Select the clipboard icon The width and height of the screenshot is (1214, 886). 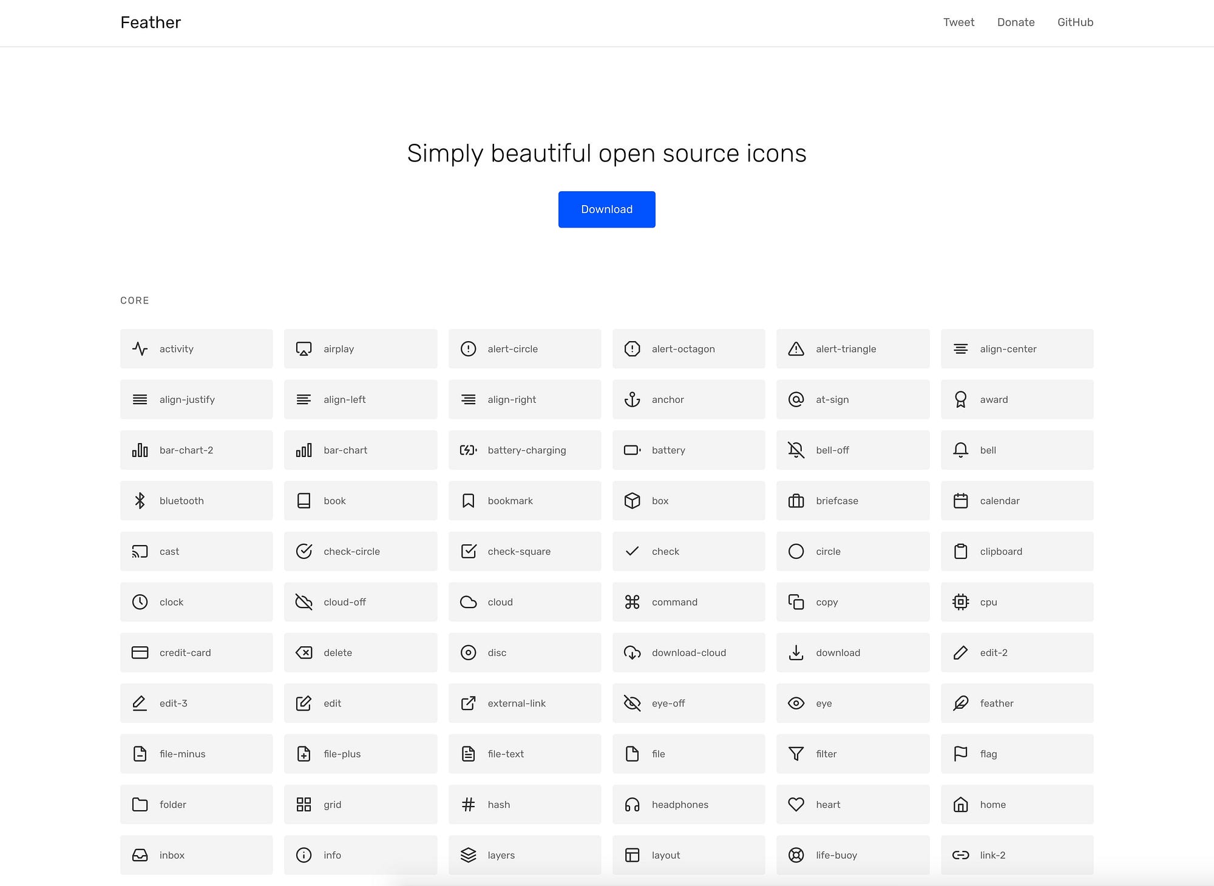point(960,552)
